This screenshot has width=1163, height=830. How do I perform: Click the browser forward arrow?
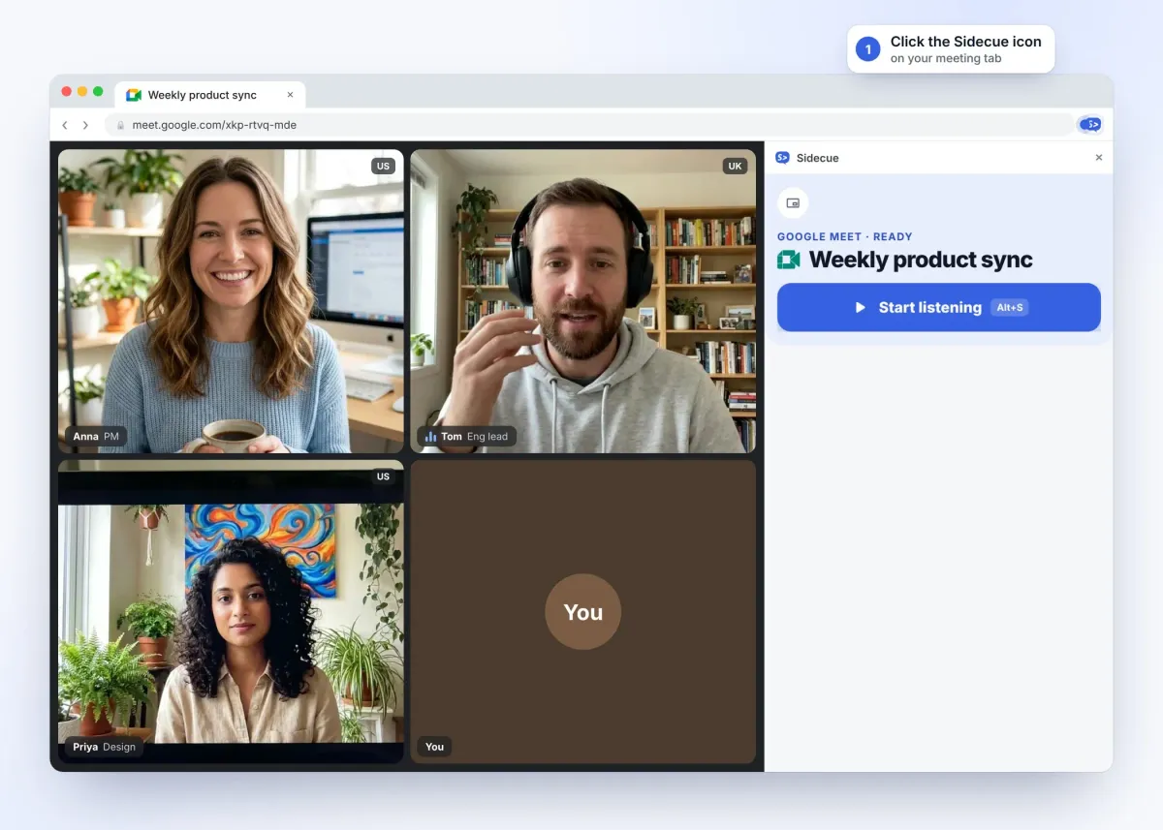click(85, 125)
